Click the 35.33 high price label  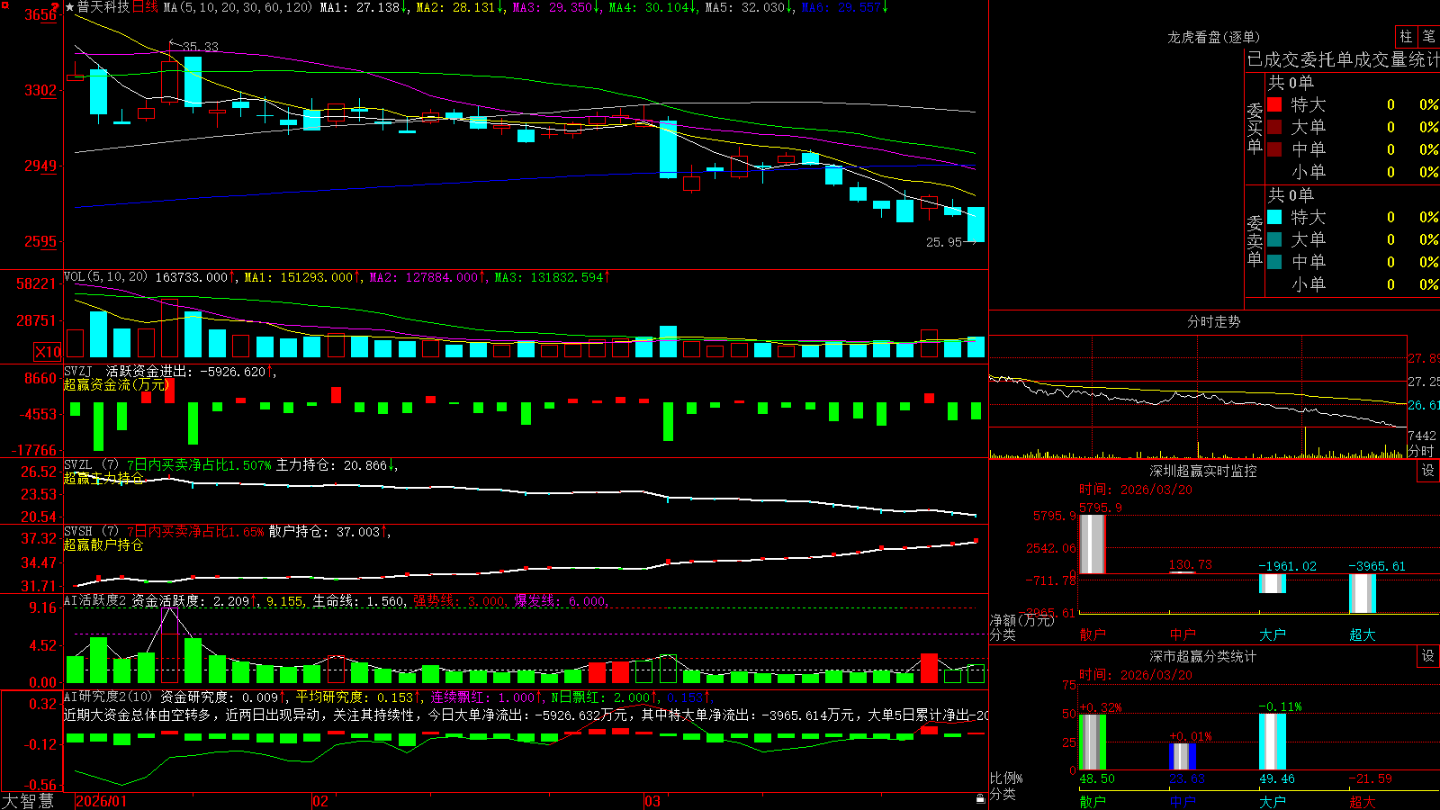point(200,47)
